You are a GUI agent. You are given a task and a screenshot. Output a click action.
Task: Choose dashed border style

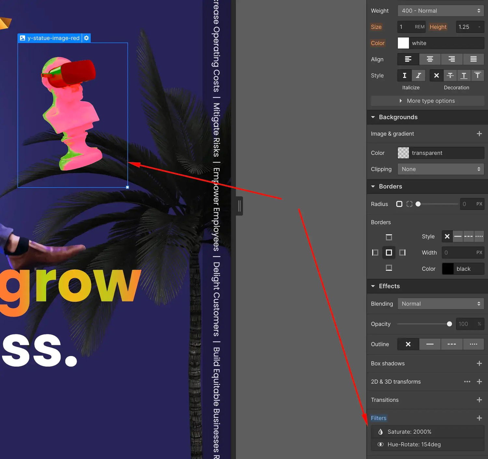pyautogui.click(x=468, y=236)
